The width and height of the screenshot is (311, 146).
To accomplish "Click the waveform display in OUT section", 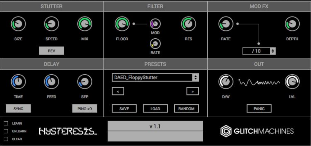I will [259, 82].
